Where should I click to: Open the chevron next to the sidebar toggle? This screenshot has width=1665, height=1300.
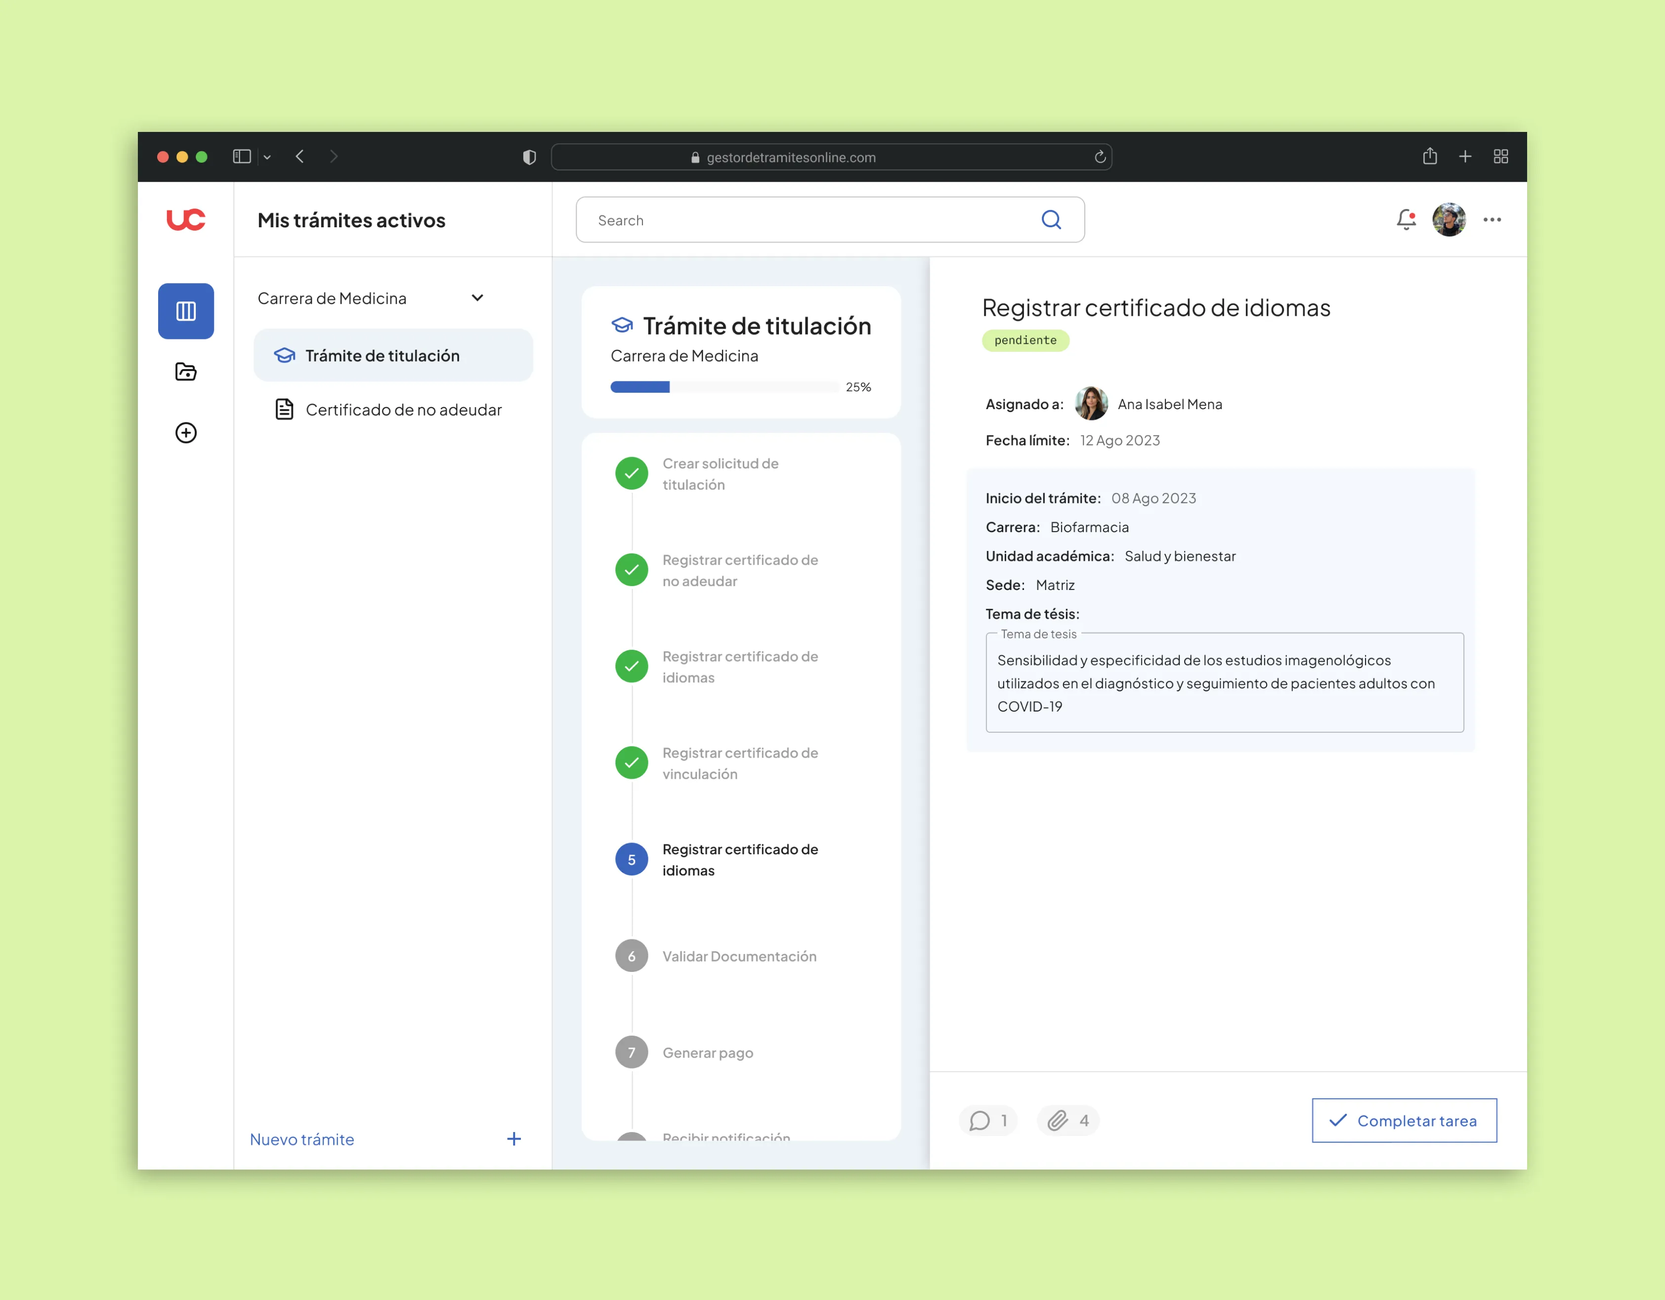point(267,156)
